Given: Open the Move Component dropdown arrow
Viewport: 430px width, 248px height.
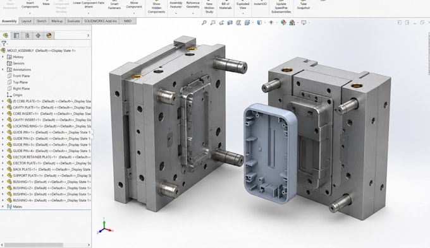Looking at the screenshot, I should point(134,13).
